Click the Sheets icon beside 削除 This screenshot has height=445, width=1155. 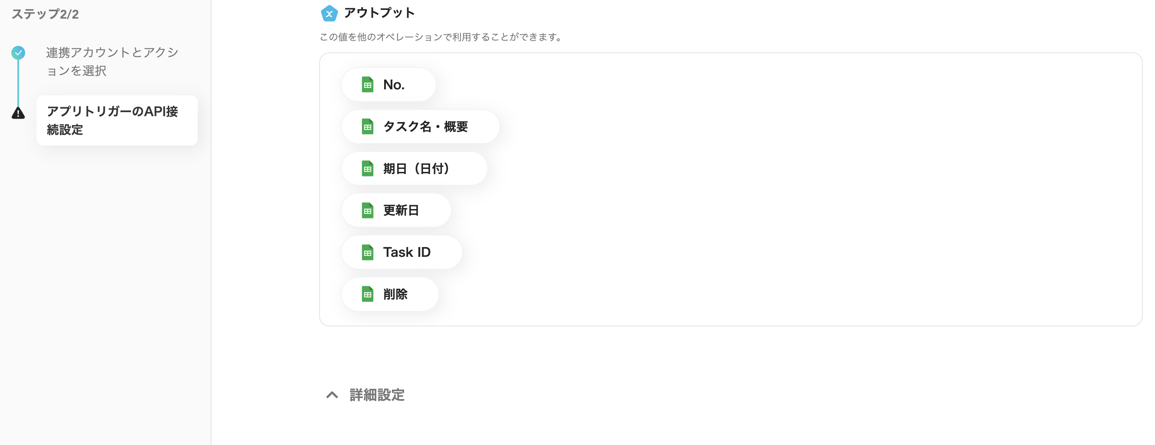368,294
